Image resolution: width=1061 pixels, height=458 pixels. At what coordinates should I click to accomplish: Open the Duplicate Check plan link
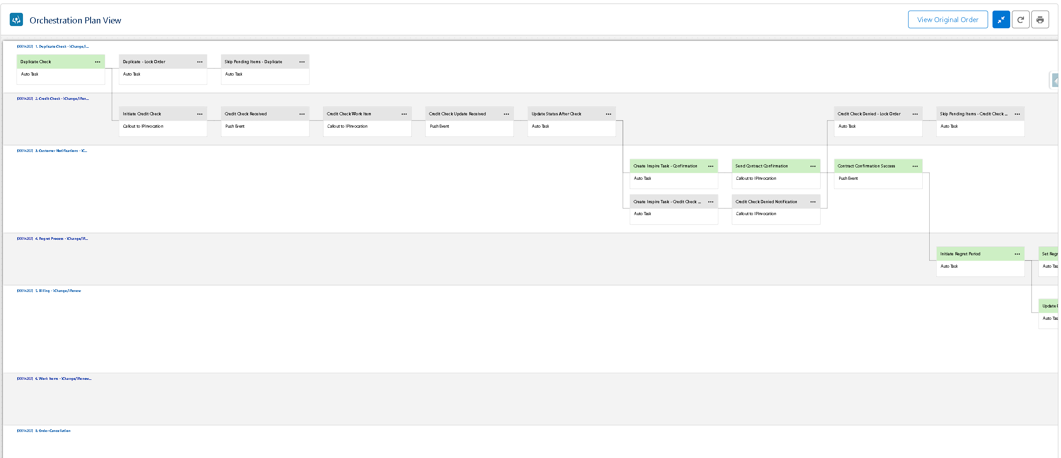click(63, 46)
